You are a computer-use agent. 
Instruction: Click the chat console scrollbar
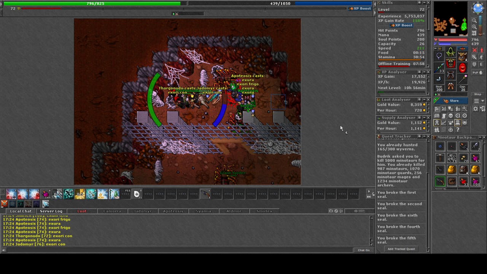pos(372,231)
